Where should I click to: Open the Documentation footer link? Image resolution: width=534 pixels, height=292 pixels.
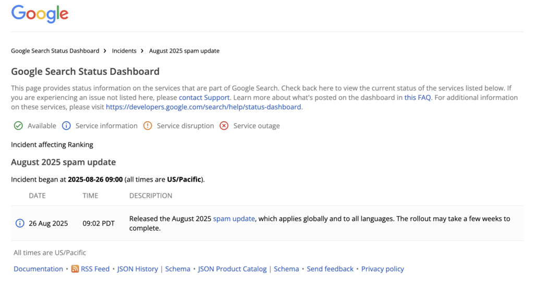tap(38, 269)
